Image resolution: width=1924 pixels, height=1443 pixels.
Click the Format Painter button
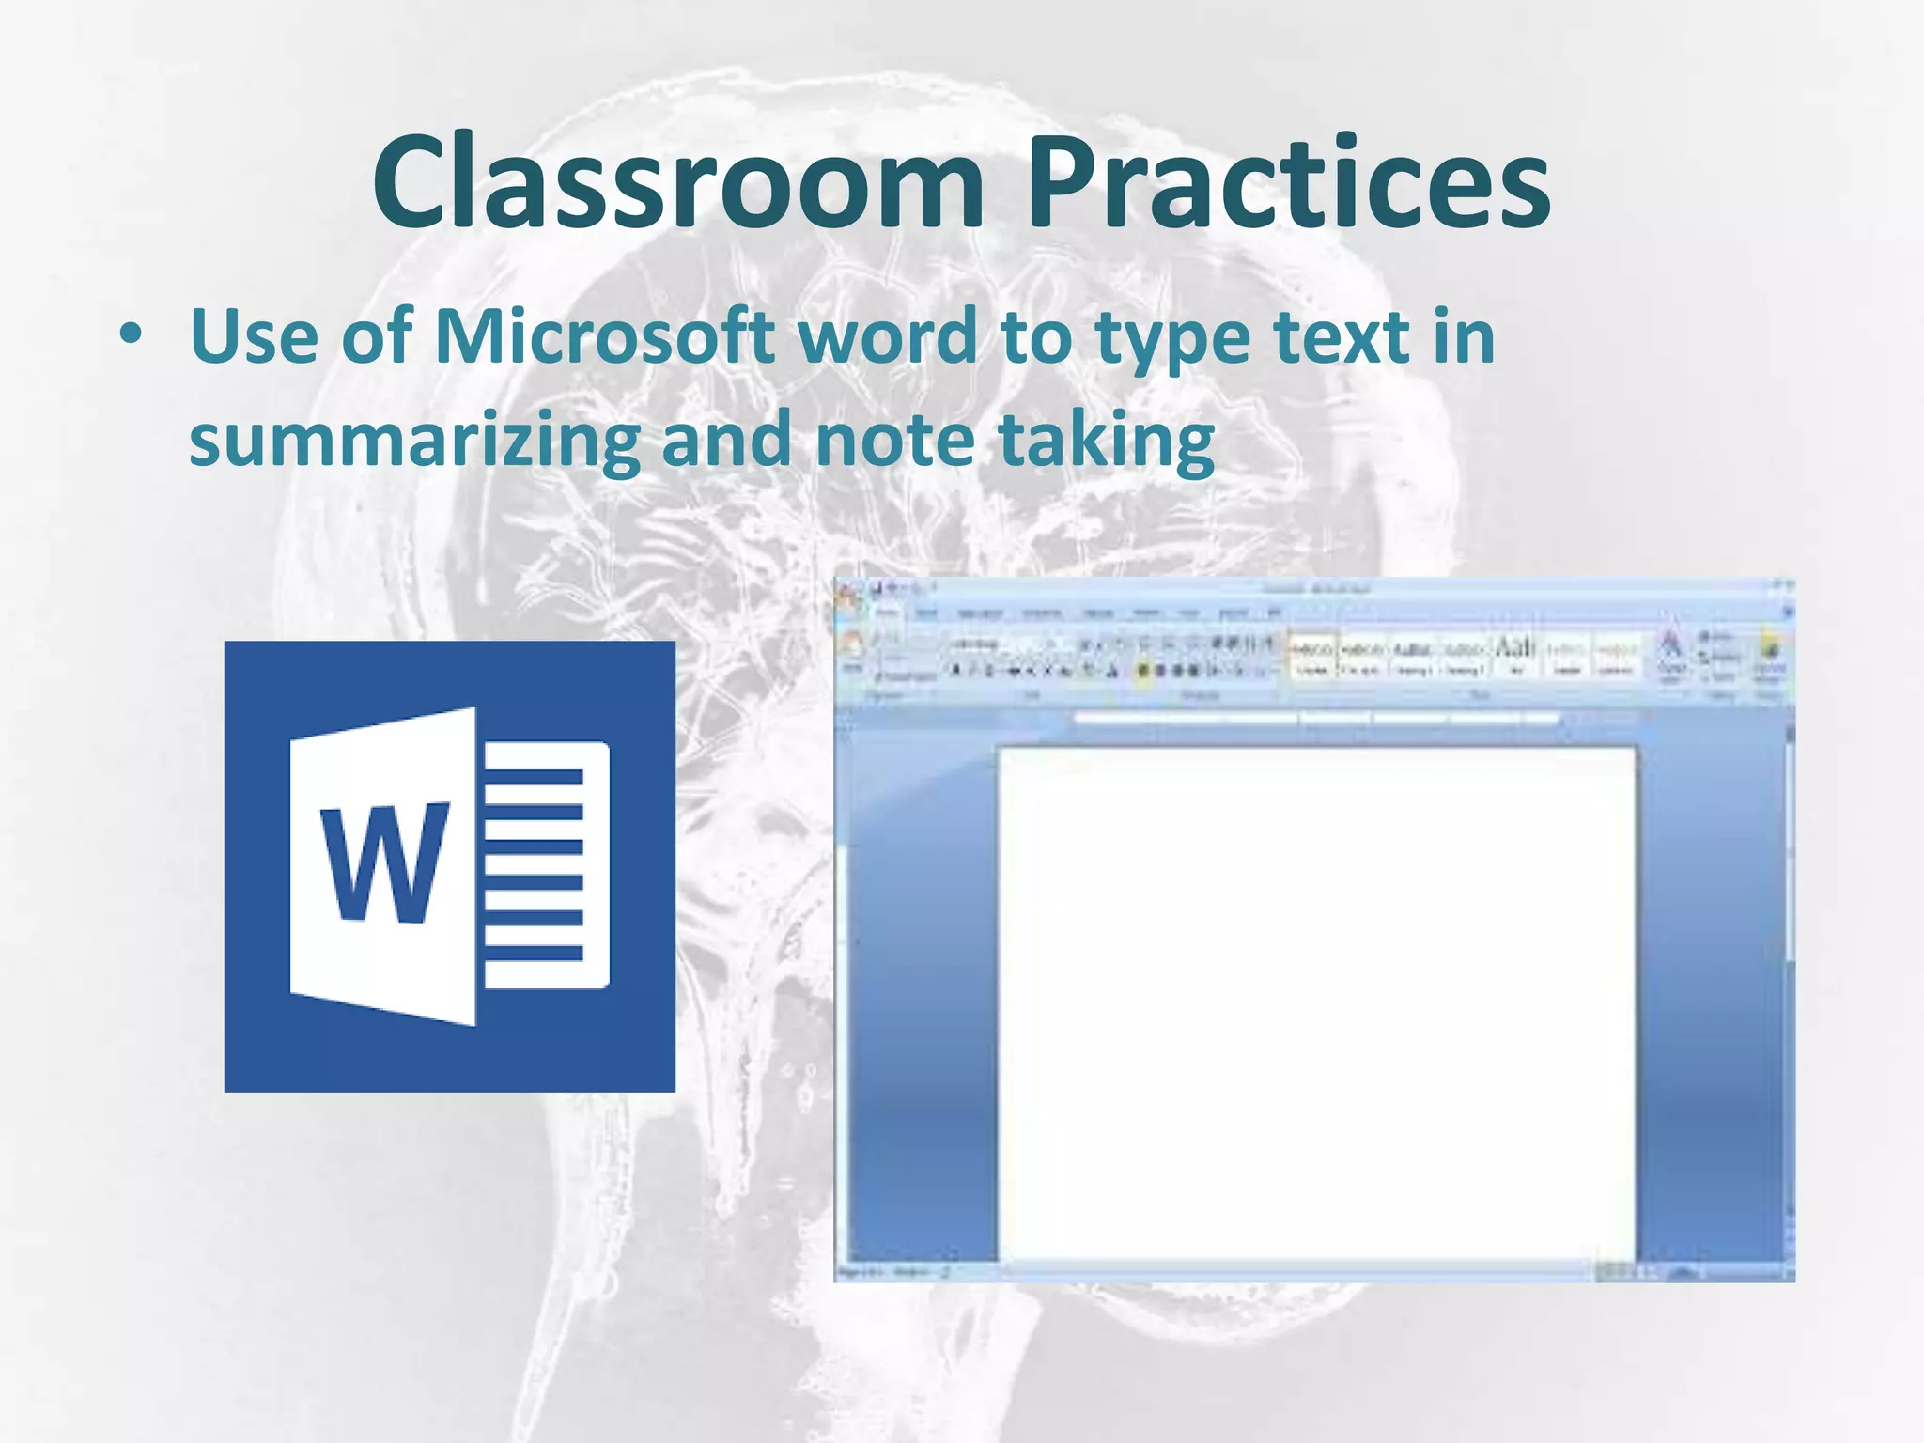click(x=906, y=676)
